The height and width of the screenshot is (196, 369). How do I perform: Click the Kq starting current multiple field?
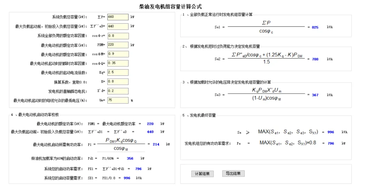pos(118,72)
